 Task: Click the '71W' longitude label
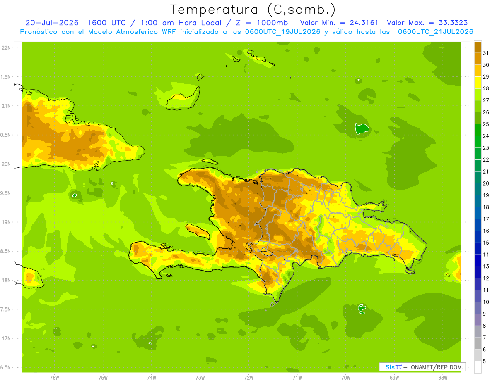(297, 378)
